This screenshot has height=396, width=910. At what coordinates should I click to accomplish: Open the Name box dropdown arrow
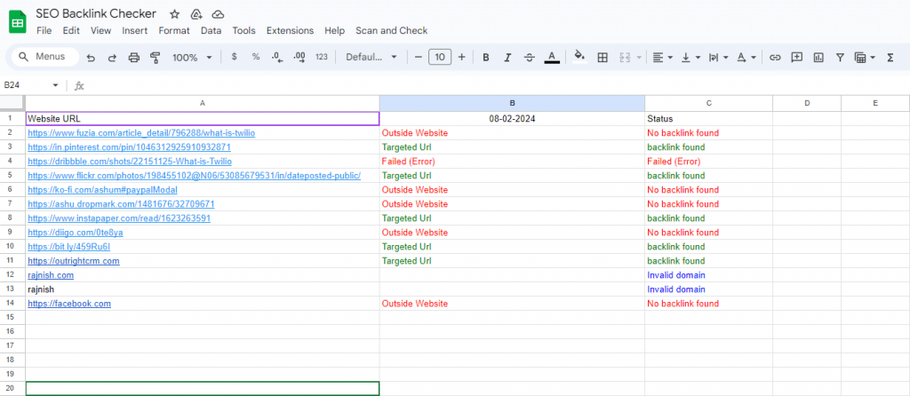[x=55, y=85]
